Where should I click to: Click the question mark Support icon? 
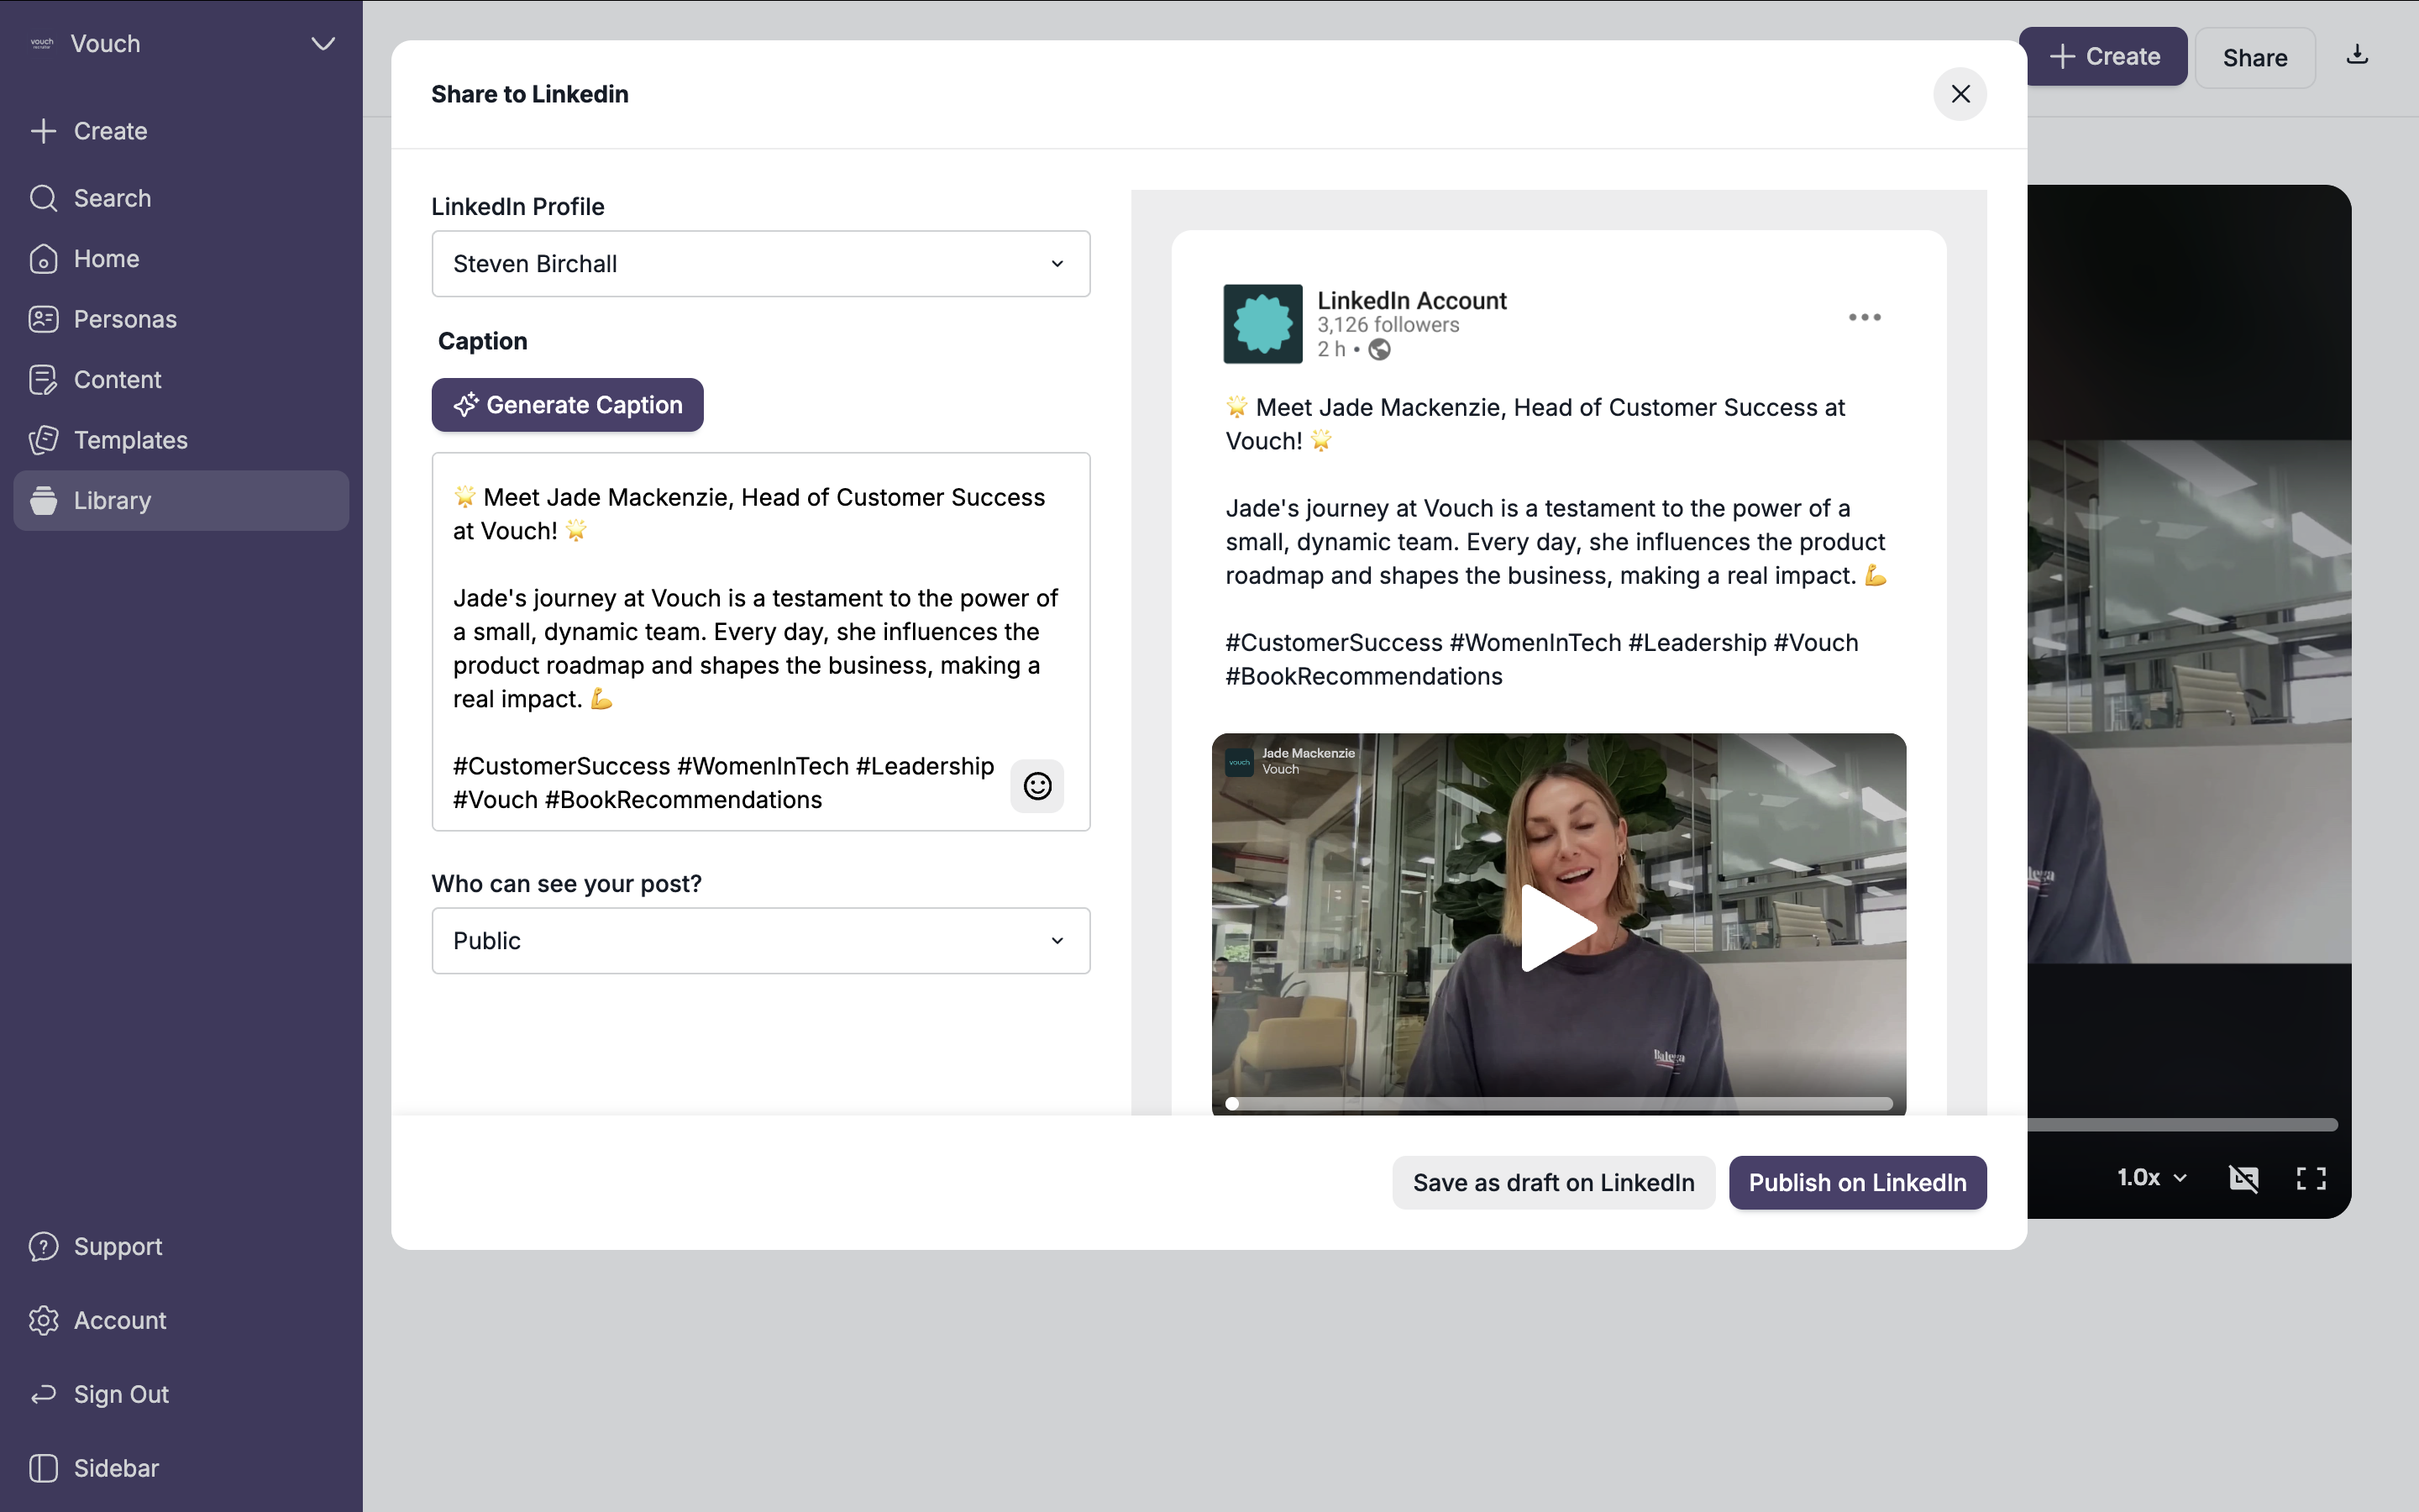click(x=43, y=1246)
